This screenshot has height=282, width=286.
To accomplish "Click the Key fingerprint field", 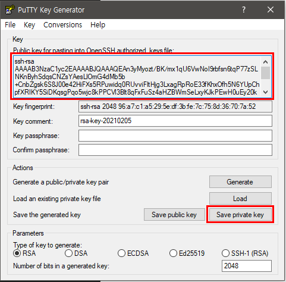I will click(x=175, y=106).
